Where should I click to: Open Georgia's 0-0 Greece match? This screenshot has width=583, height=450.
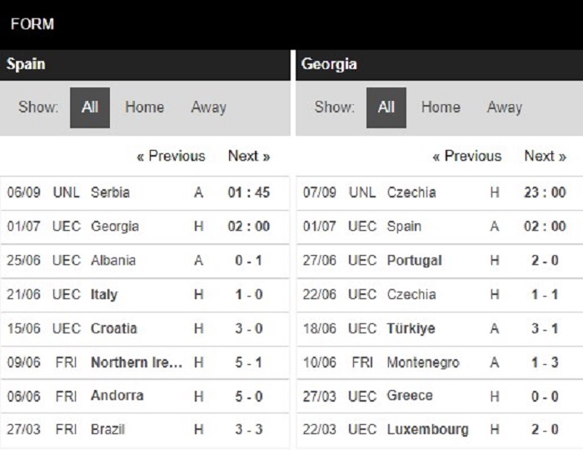[x=440, y=397]
